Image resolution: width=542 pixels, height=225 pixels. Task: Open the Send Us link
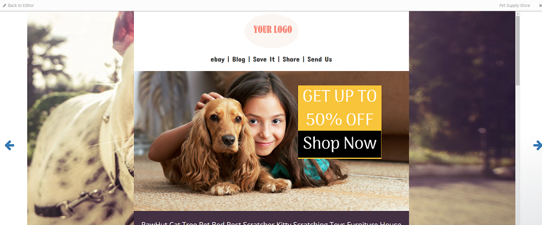(x=320, y=60)
